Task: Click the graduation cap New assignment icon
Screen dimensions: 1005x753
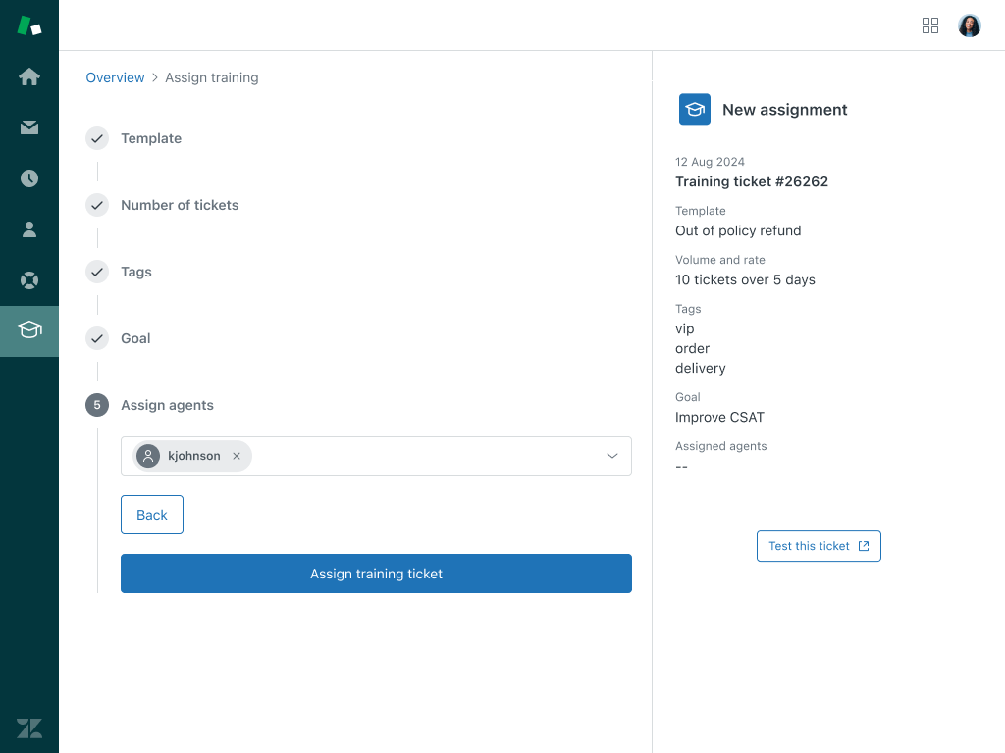Action: (x=694, y=109)
